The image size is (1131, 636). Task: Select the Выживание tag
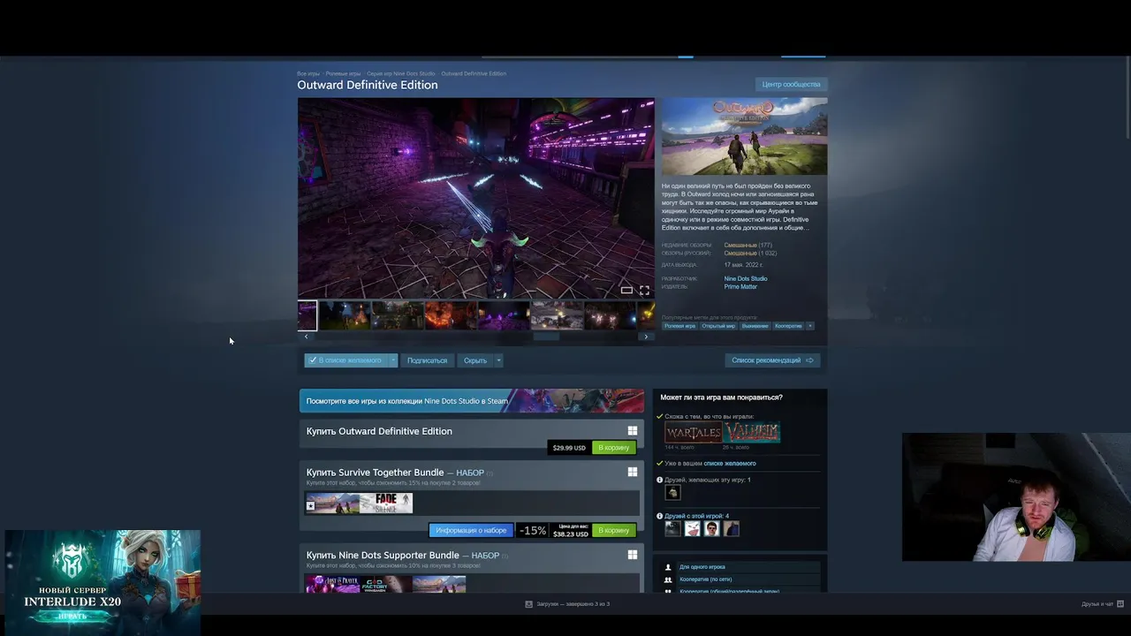[755, 326]
